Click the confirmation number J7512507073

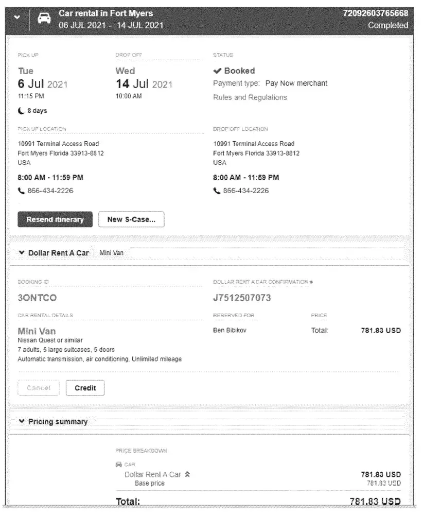[241, 298]
